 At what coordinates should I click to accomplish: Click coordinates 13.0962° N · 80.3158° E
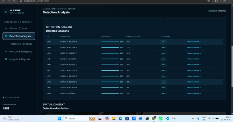[68, 48]
